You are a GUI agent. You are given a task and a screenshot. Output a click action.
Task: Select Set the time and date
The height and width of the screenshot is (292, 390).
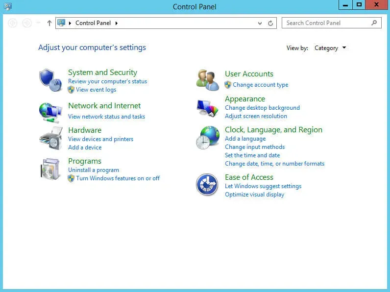coord(252,155)
